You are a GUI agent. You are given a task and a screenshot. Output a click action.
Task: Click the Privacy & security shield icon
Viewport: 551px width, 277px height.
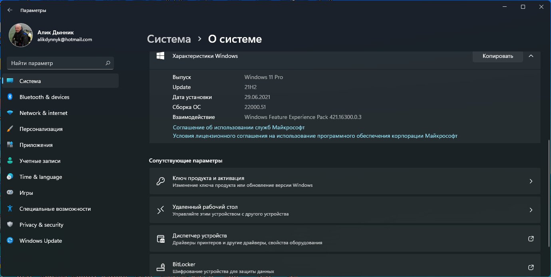click(x=10, y=225)
